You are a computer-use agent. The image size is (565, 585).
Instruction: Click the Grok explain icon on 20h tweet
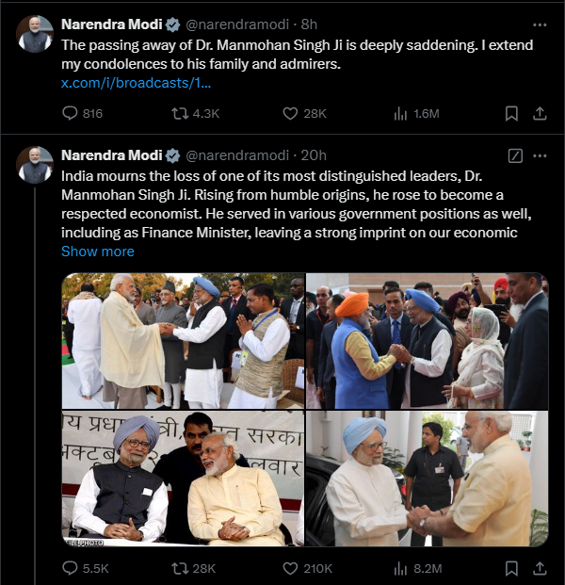coord(515,156)
